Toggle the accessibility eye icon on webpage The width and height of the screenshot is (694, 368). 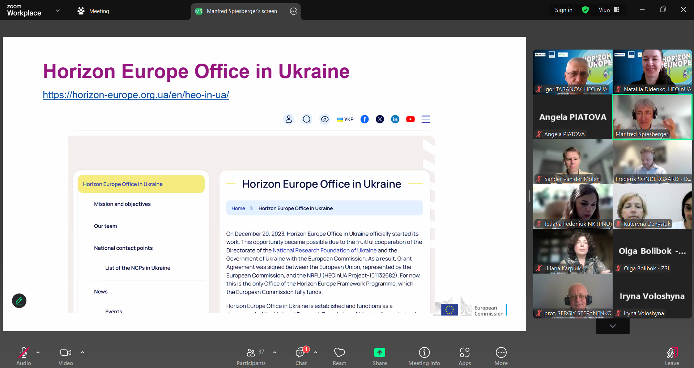[325, 119]
